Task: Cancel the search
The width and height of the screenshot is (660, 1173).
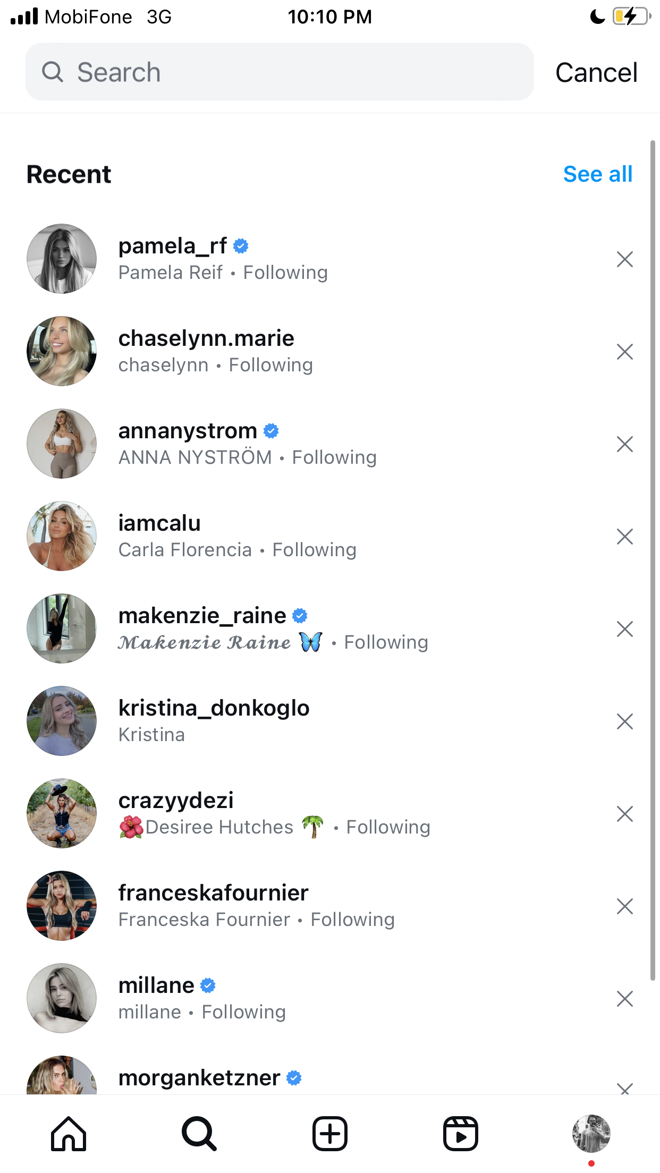Action: (x=596, y=73)
